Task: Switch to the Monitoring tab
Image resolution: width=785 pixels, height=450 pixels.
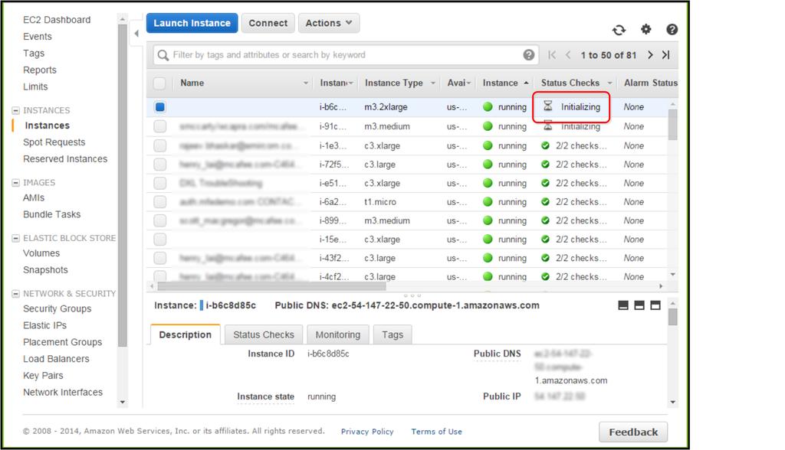Action: tap(338, 334)
